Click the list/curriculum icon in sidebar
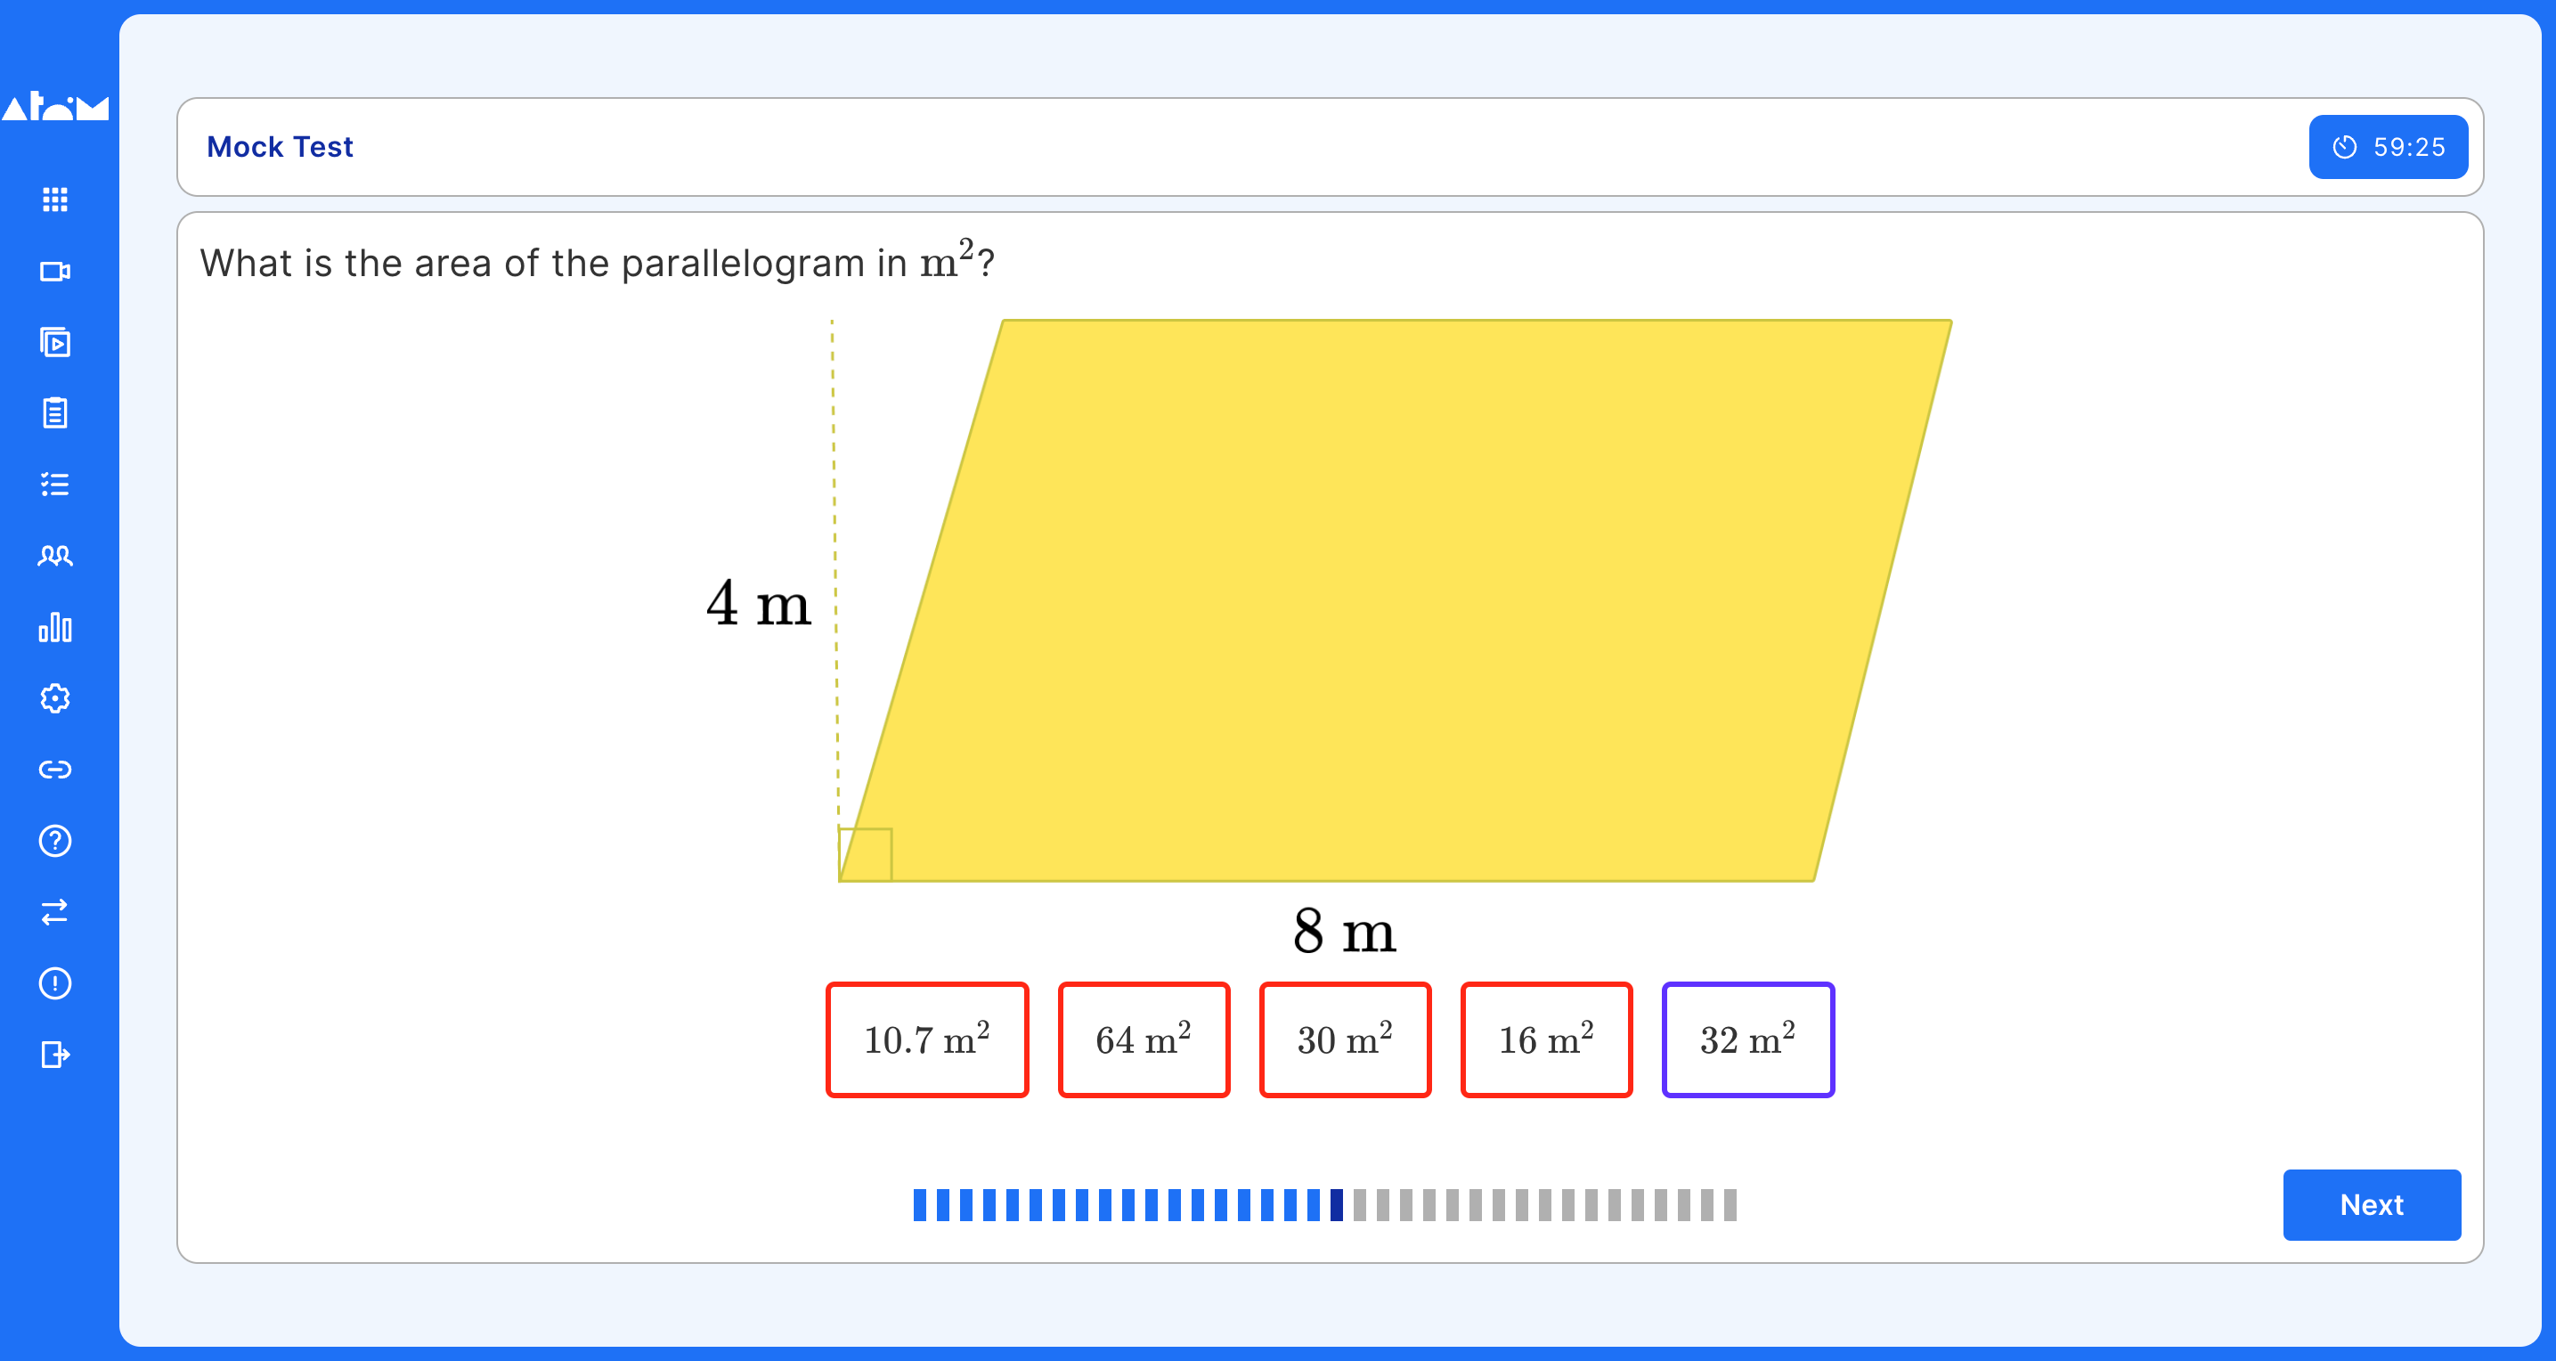 [x=58, y=482]
